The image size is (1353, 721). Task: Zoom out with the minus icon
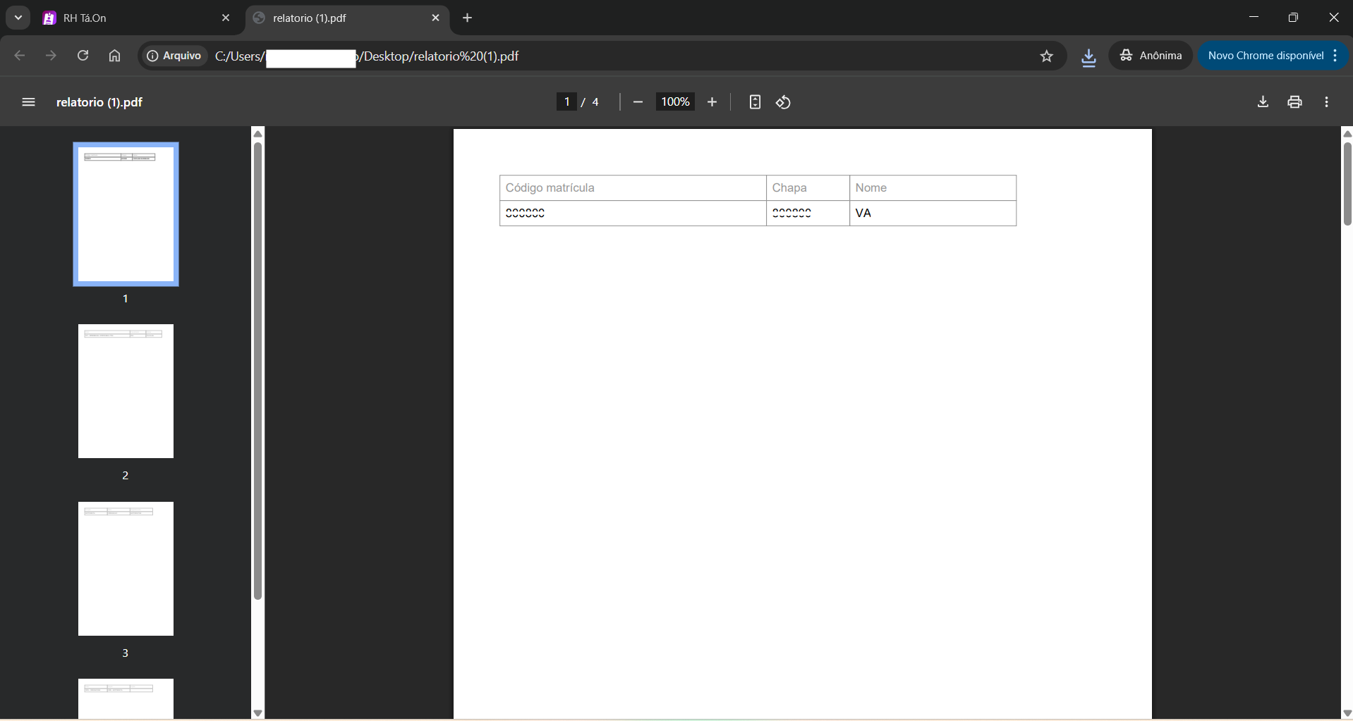(638, 102)
